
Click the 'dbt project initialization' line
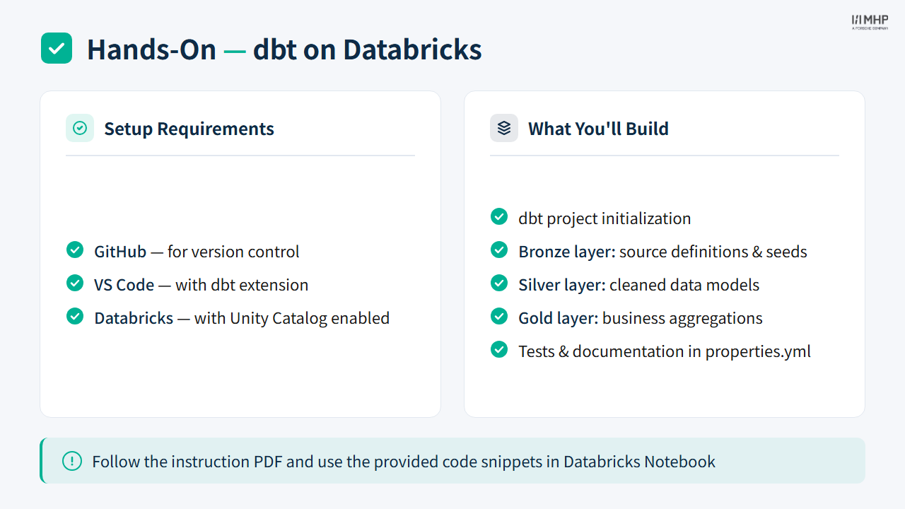[x=605, y=218]
